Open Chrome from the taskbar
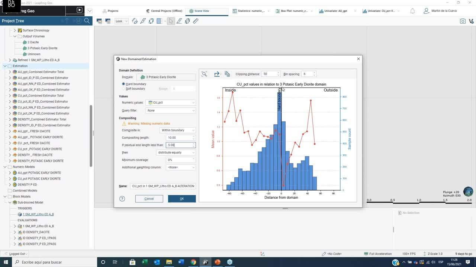This screenshot has height=267, width=476. 193,262
